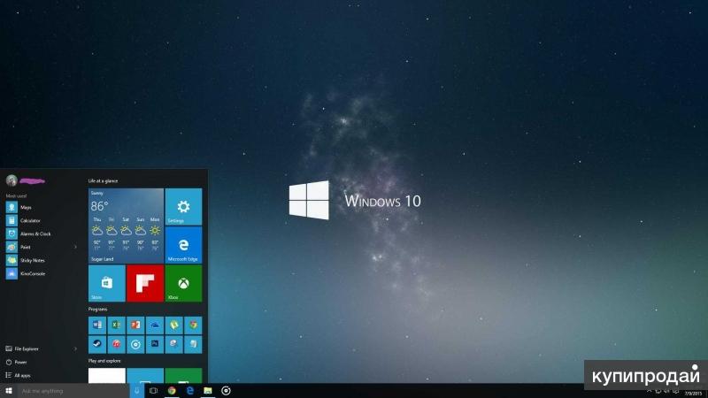Screen dimensions: 708x398
Task: Click the Cortana microphone icon
Action: (137, 391)
